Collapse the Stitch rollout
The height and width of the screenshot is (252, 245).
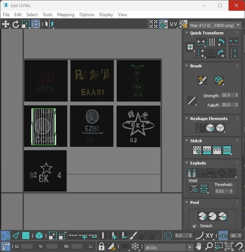pyautogui.click(x=187, y=141)
